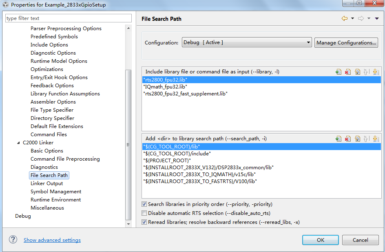Select ${CG_TOOL_ROOT}/include path
Viewport: 385px width, 252px height.
(x=261, y=154)
